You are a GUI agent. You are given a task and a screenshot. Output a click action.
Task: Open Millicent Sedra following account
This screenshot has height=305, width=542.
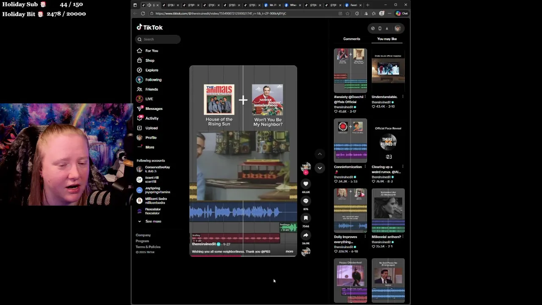coord(152,201)
